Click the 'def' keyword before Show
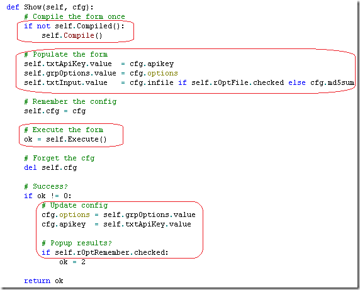 point(13,7)
